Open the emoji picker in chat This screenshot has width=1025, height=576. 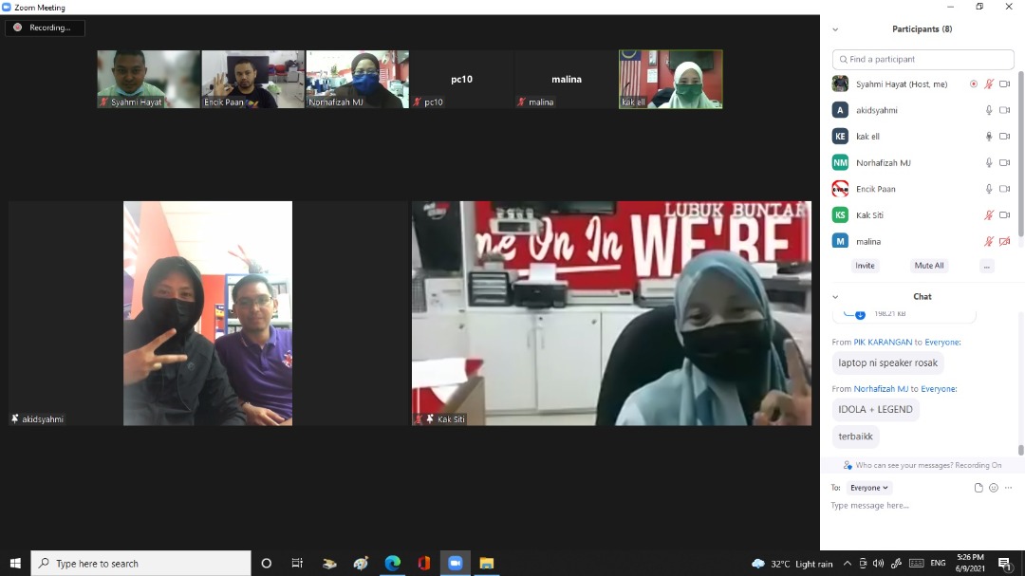pos(993,488)
